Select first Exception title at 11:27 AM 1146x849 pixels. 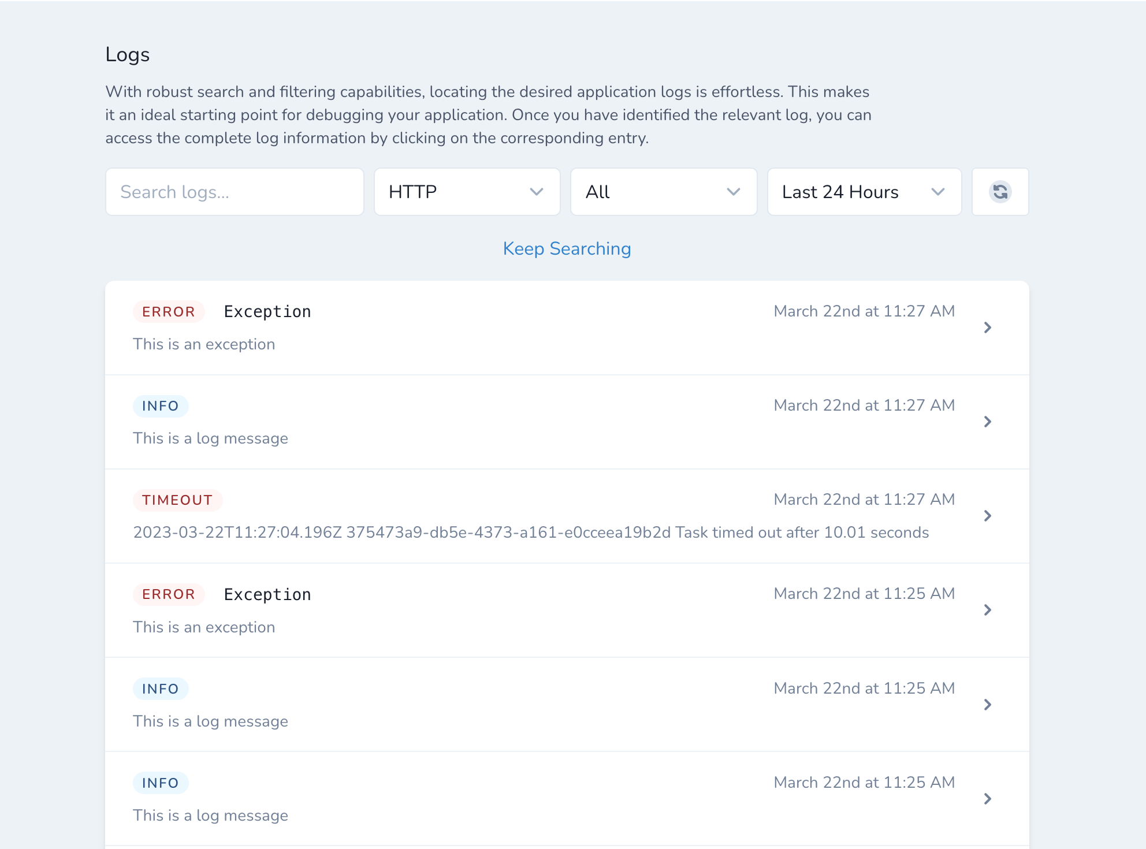pos(267,312)
